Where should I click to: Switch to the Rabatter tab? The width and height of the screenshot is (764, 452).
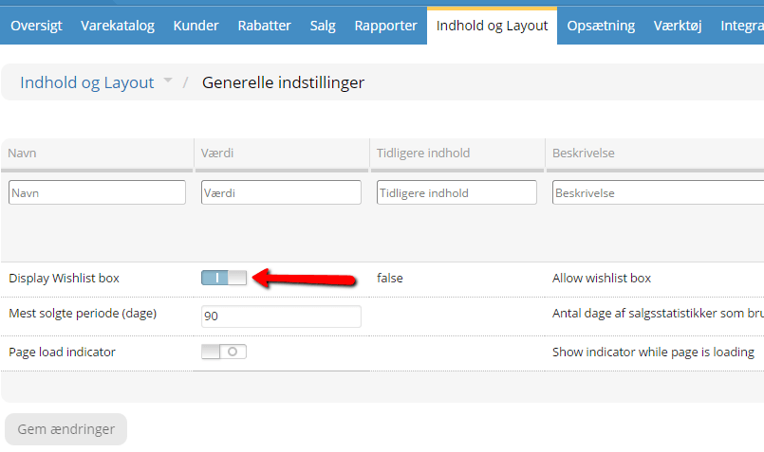(x=264, y=26)
